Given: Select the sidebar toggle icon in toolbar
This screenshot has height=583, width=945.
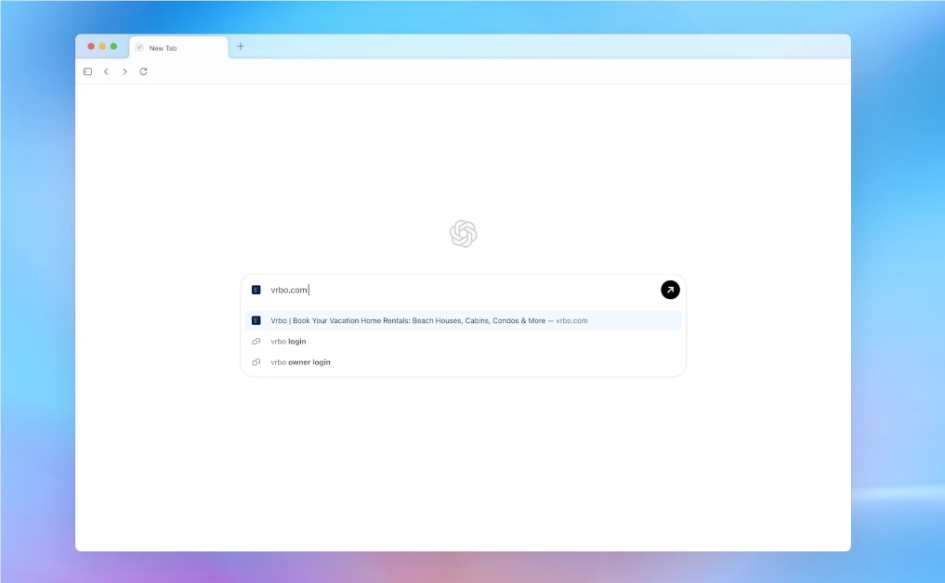Looking at the screenshot, I should 87,71.
